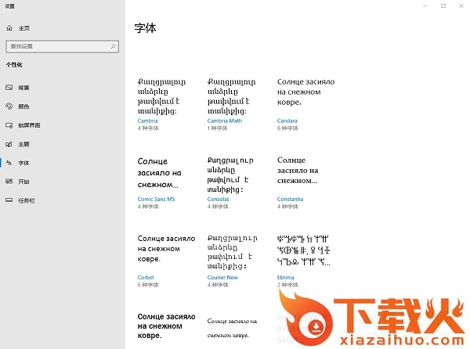Minimize the Settings window
The width and height of the screenshot is (470, 349).
425,5
